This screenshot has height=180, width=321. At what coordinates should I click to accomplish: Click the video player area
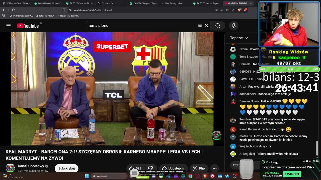pos(112,89)
